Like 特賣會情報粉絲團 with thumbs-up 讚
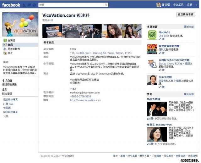The image size is (201, 163). pyautogui.click(x=161, y=53)
